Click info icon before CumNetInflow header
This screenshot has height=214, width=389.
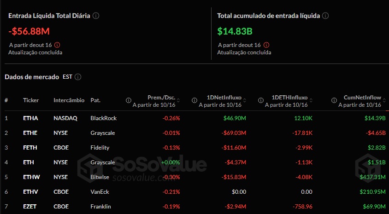(333, 100)
